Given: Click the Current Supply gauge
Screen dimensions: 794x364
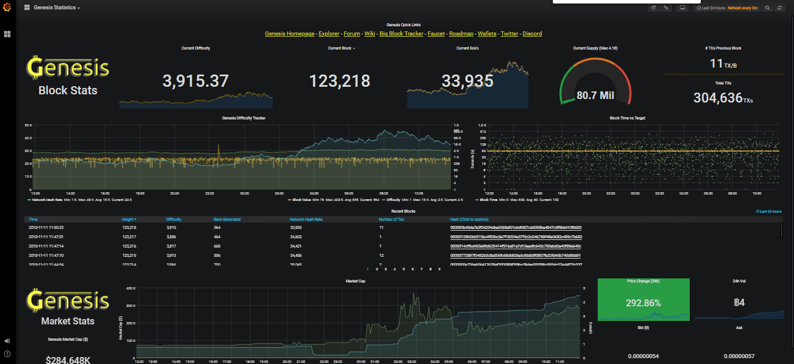Looking at the screenshot, I should 595,82.
